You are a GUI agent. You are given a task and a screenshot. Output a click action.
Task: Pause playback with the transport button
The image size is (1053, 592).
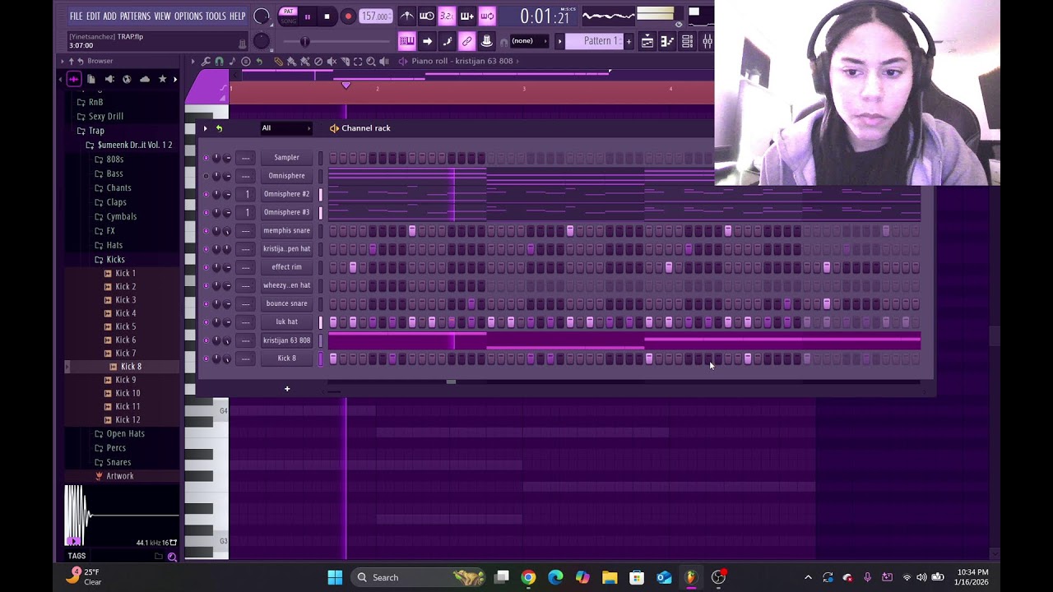click(x=308, y=16)
